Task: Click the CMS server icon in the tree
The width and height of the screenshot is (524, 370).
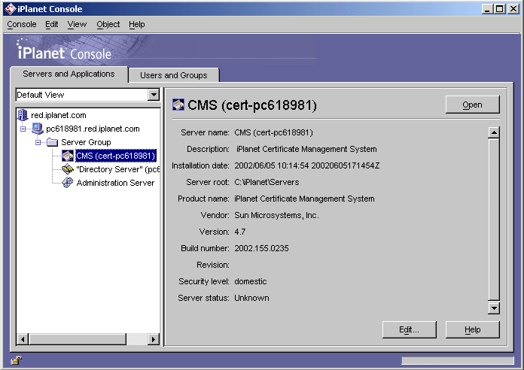Action: [68, 156]
